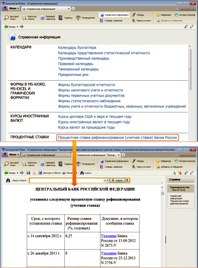Open the Календарь бухгалтера link
Viewport: 198px width, 268px height.
pyautogui.click(x=77, y=48)
